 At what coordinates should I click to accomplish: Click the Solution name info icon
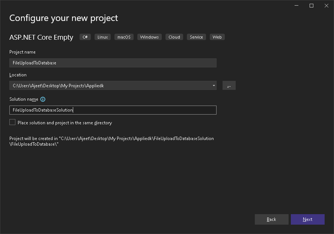tap(43, 99)
